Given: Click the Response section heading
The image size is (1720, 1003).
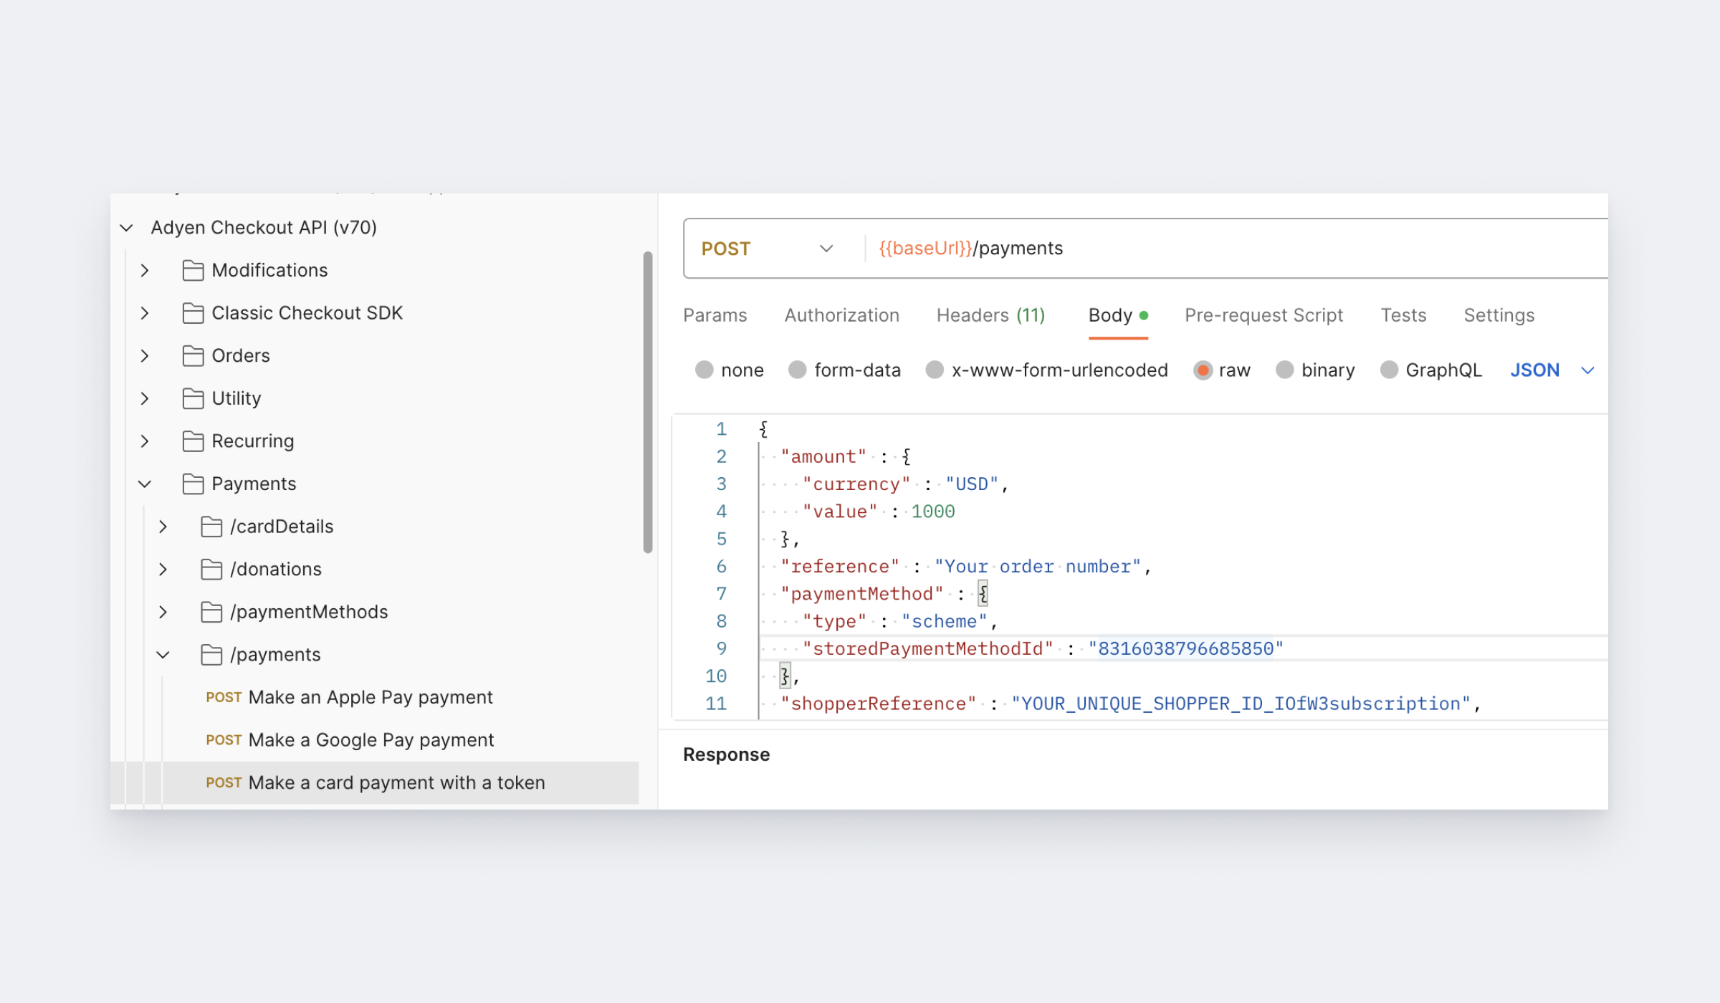Looking at the screenshot, I should (x=726, y=754).
